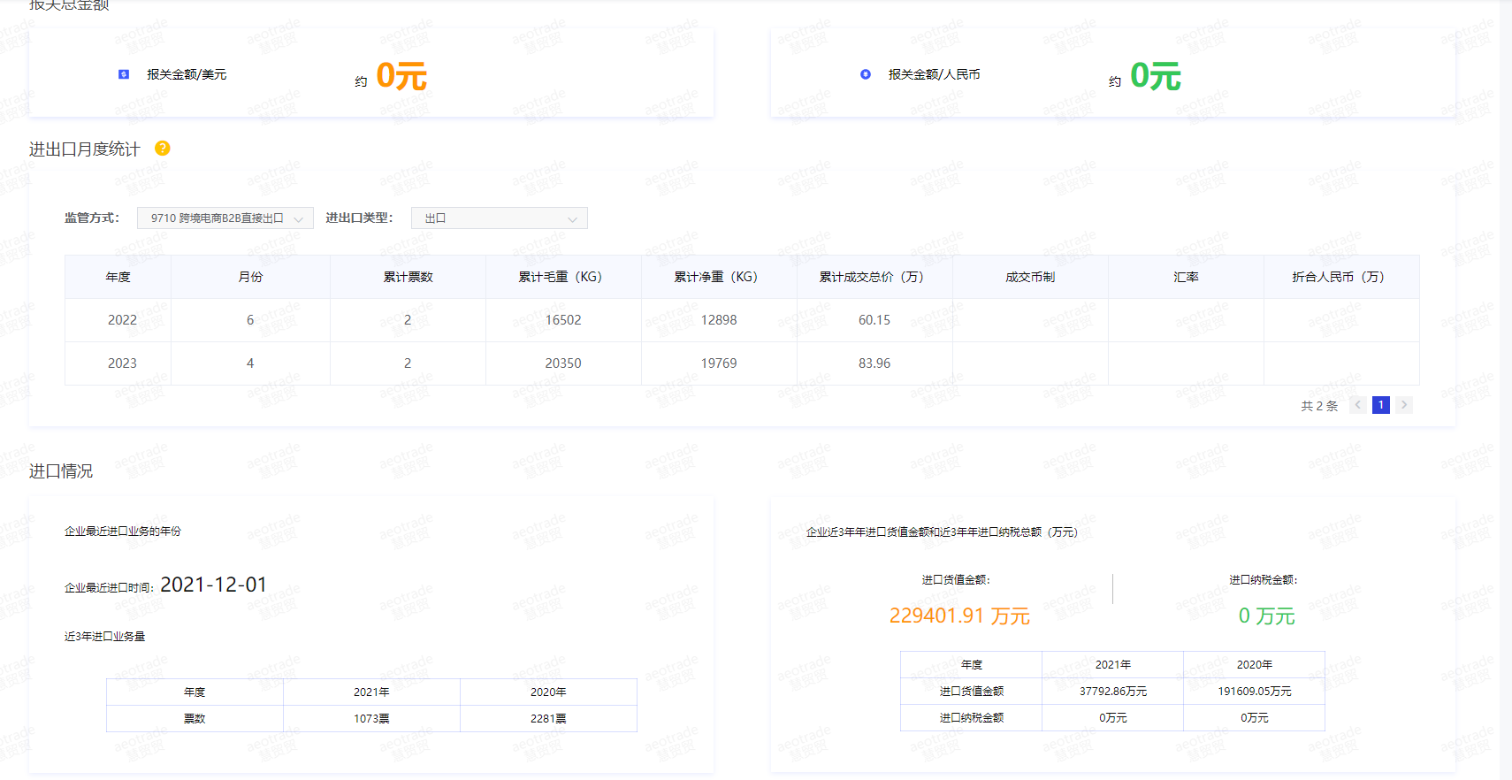Click the 近3年进口业务量 label

[104, 637]
